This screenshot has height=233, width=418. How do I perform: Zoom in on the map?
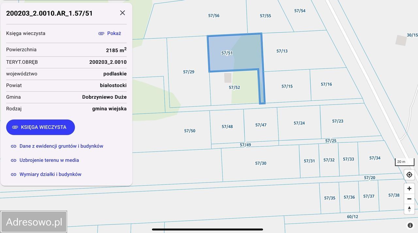pos(409,189)
